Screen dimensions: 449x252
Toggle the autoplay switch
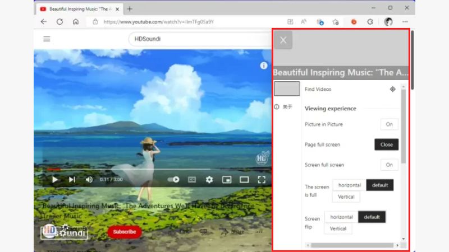[x=173, y=180]
